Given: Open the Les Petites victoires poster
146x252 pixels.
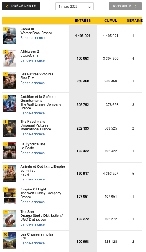Looking at the screenshot, I should pyautogui.click(x=10, y=81).
